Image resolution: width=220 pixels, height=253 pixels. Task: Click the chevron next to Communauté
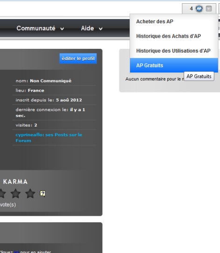pyautogui.click(x=62, y=29)
